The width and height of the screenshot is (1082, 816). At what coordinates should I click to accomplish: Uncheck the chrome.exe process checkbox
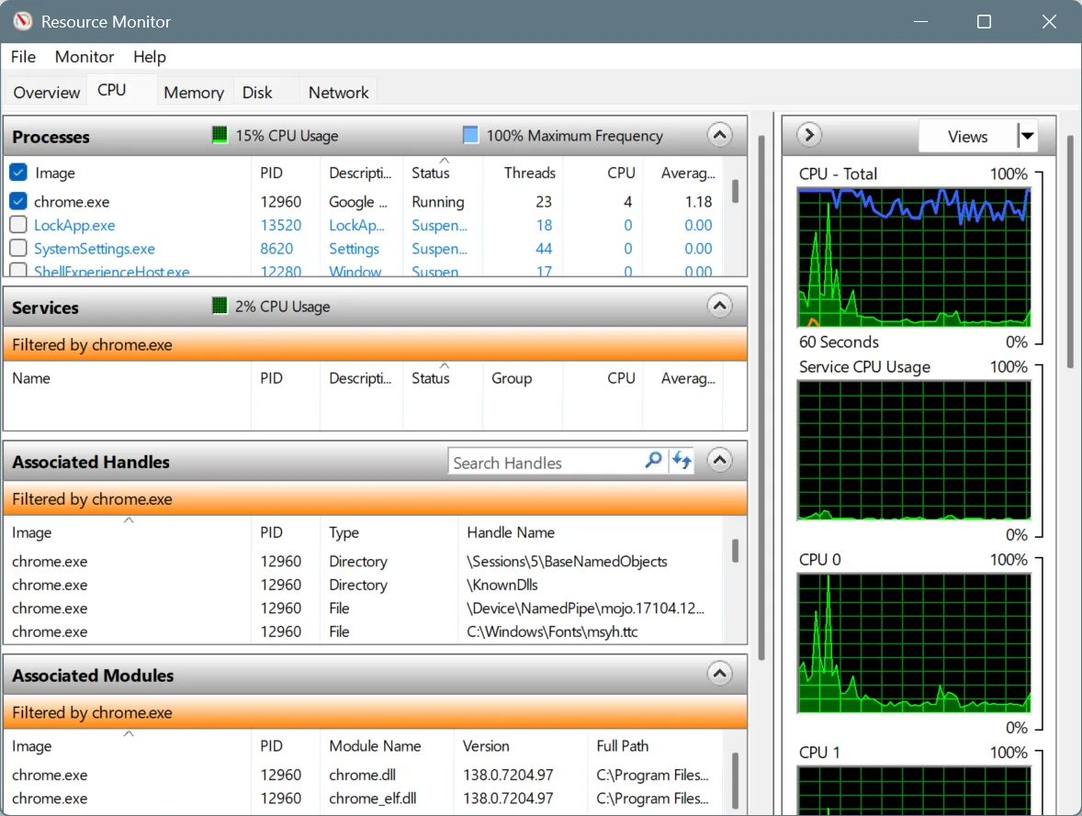coord(18,201)
